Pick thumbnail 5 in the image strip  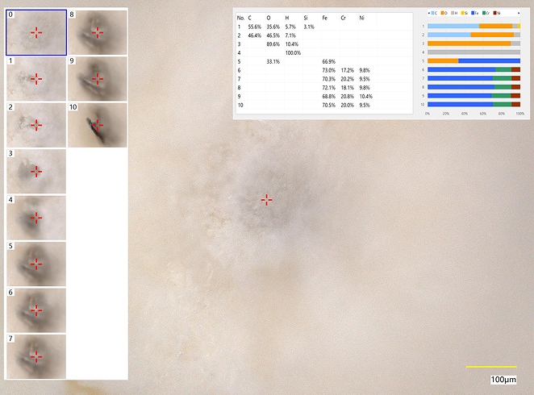36,264
